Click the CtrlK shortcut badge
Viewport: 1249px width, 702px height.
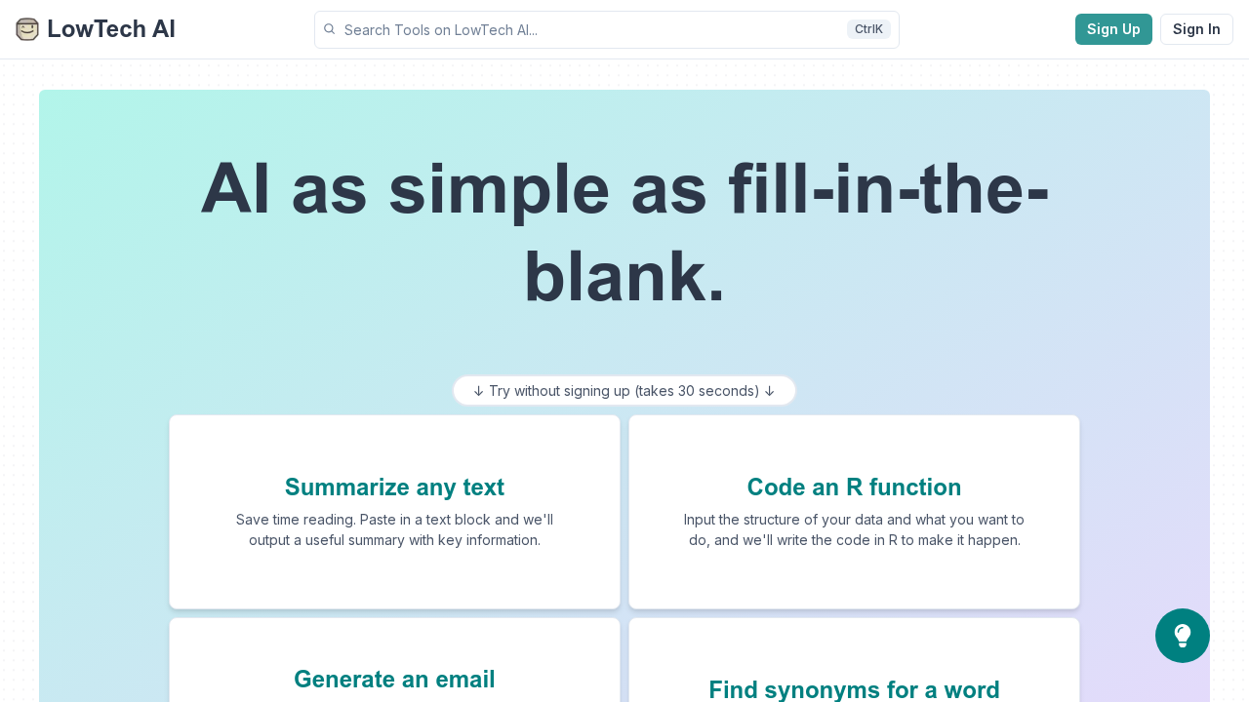pos(868,29)
